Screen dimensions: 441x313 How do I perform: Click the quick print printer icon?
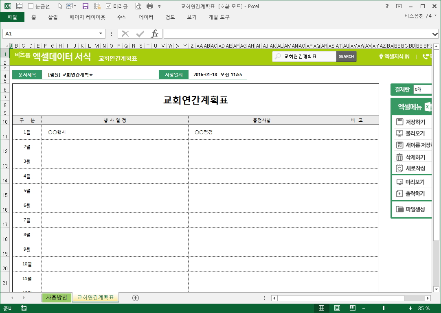pos(149,6)
